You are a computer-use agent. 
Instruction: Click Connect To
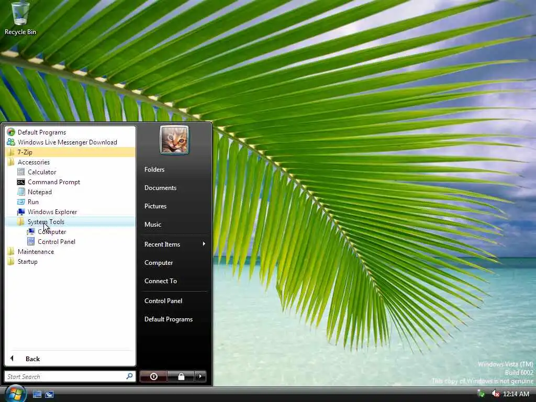coord(174,281)
